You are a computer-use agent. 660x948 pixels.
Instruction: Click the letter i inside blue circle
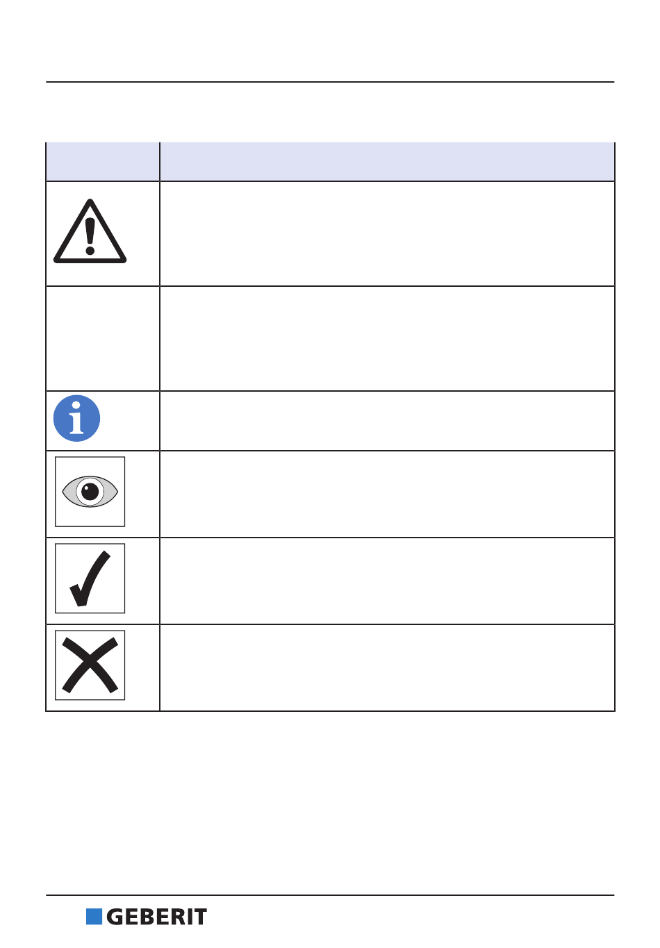pos(77,418)
